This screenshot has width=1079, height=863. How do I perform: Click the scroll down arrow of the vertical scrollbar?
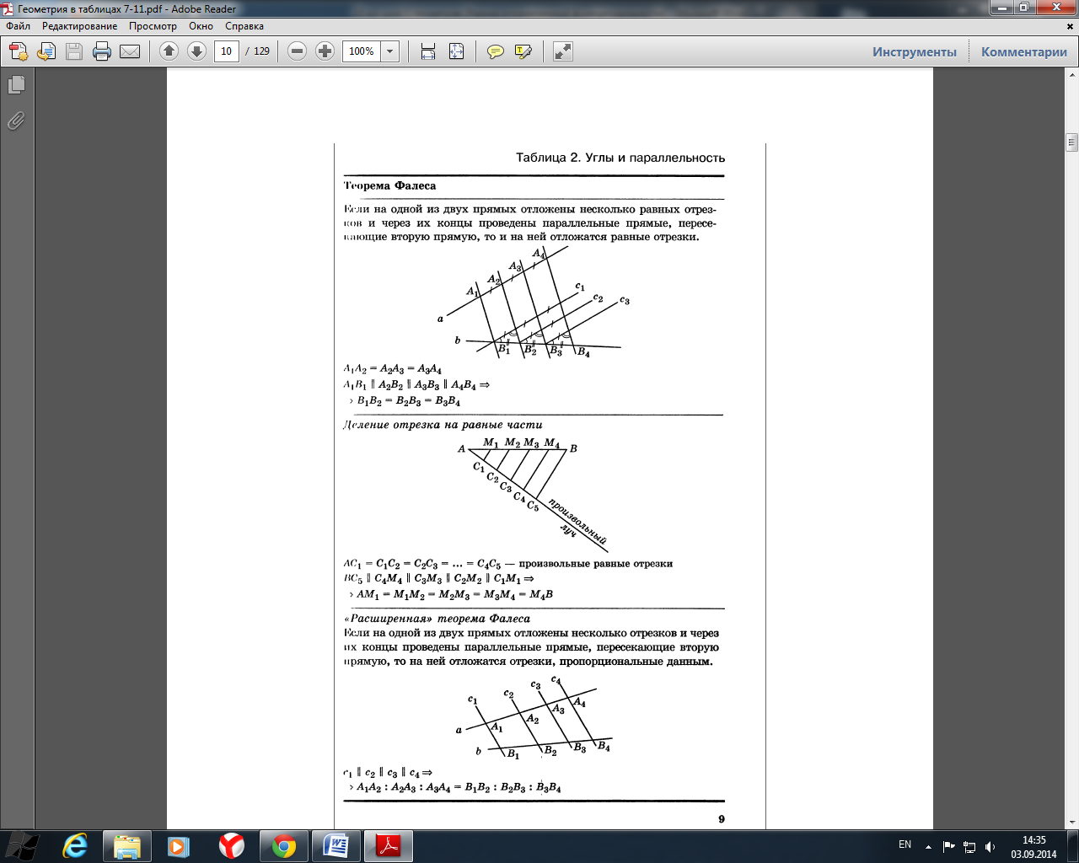(x=1072, y=822)
